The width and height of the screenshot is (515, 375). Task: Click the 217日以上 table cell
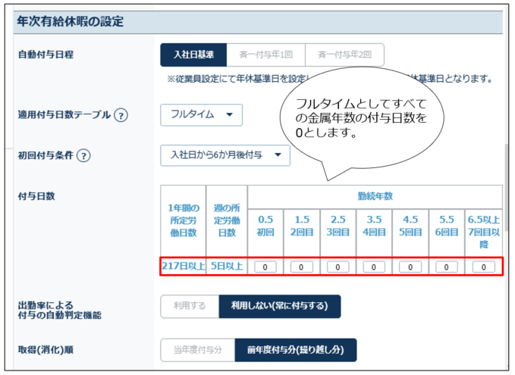click(x=184, y=266)
